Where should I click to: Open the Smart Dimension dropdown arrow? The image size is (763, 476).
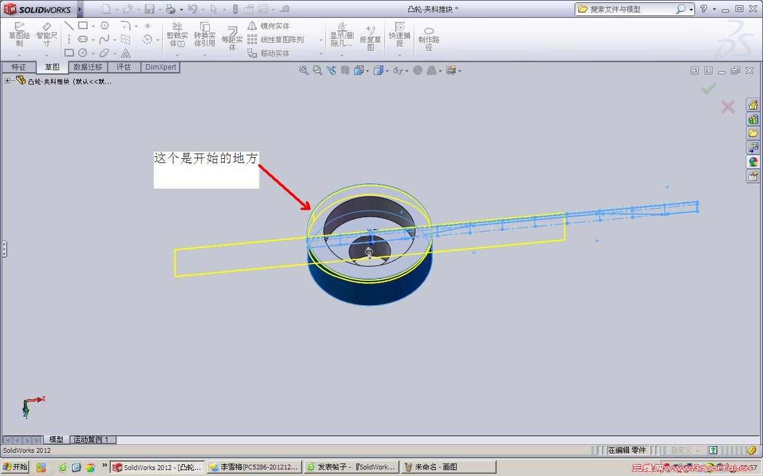(46, 55)
